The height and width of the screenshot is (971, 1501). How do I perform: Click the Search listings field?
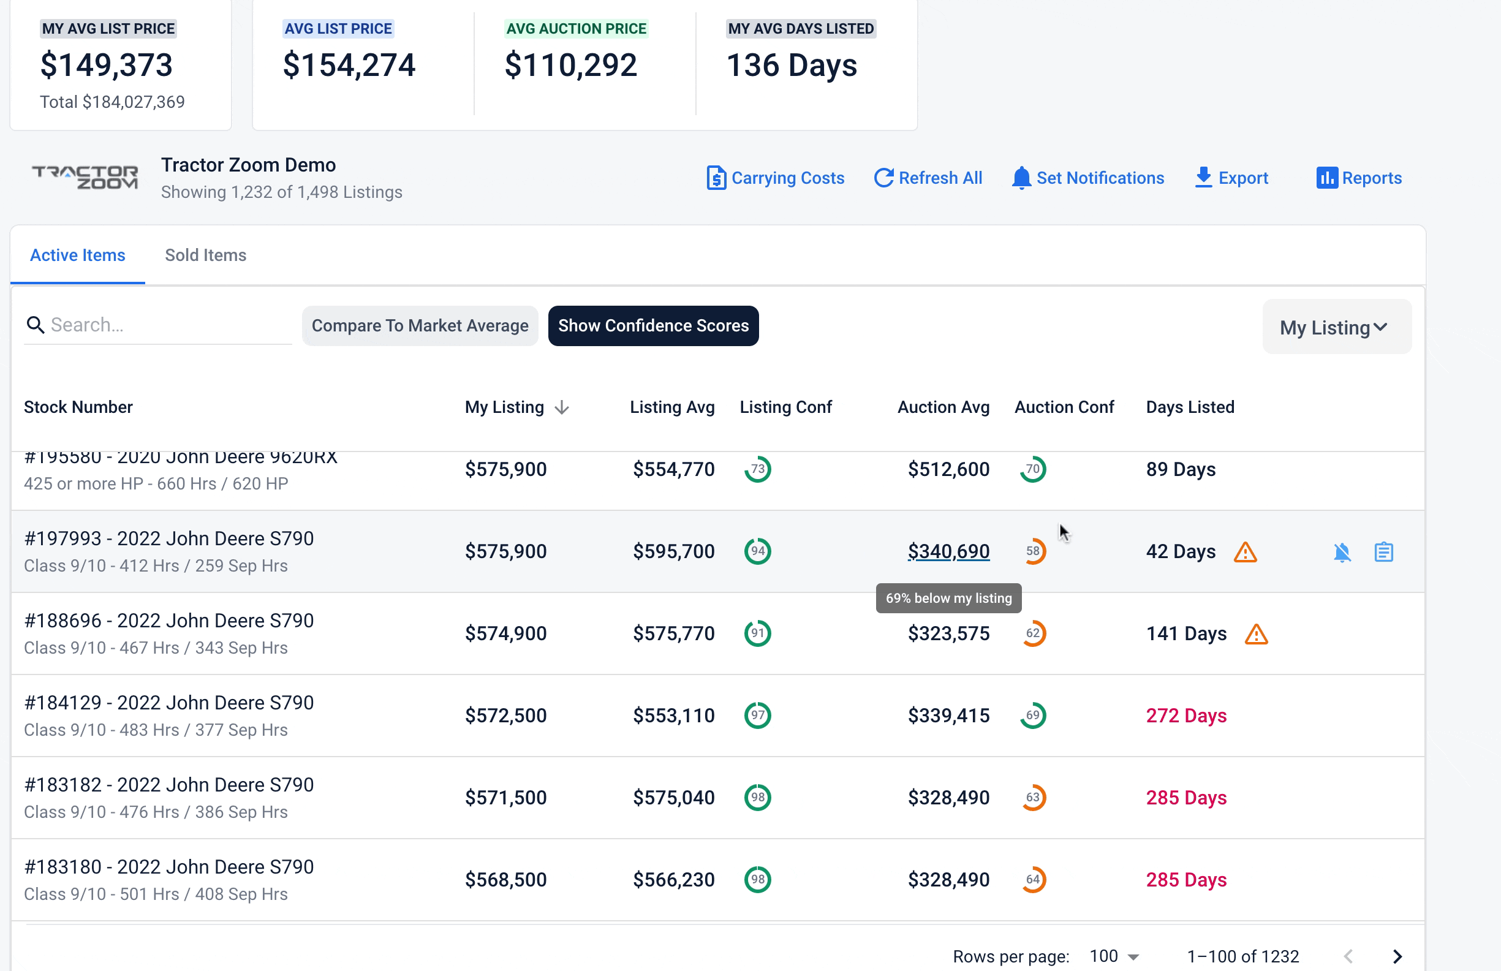[x=167, y=325]
